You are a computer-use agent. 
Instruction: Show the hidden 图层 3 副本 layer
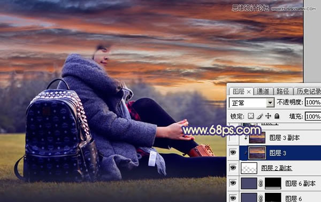coord(233,138)
